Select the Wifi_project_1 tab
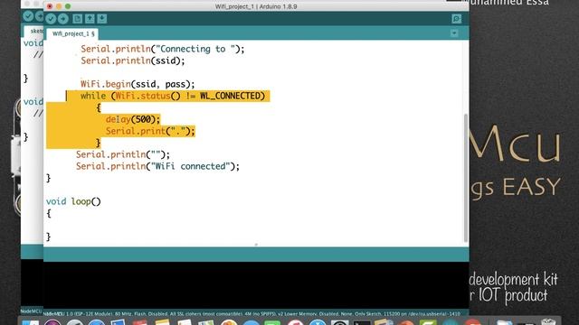The width and height of the screenshot is (579, 325). (x=72, y=33)
